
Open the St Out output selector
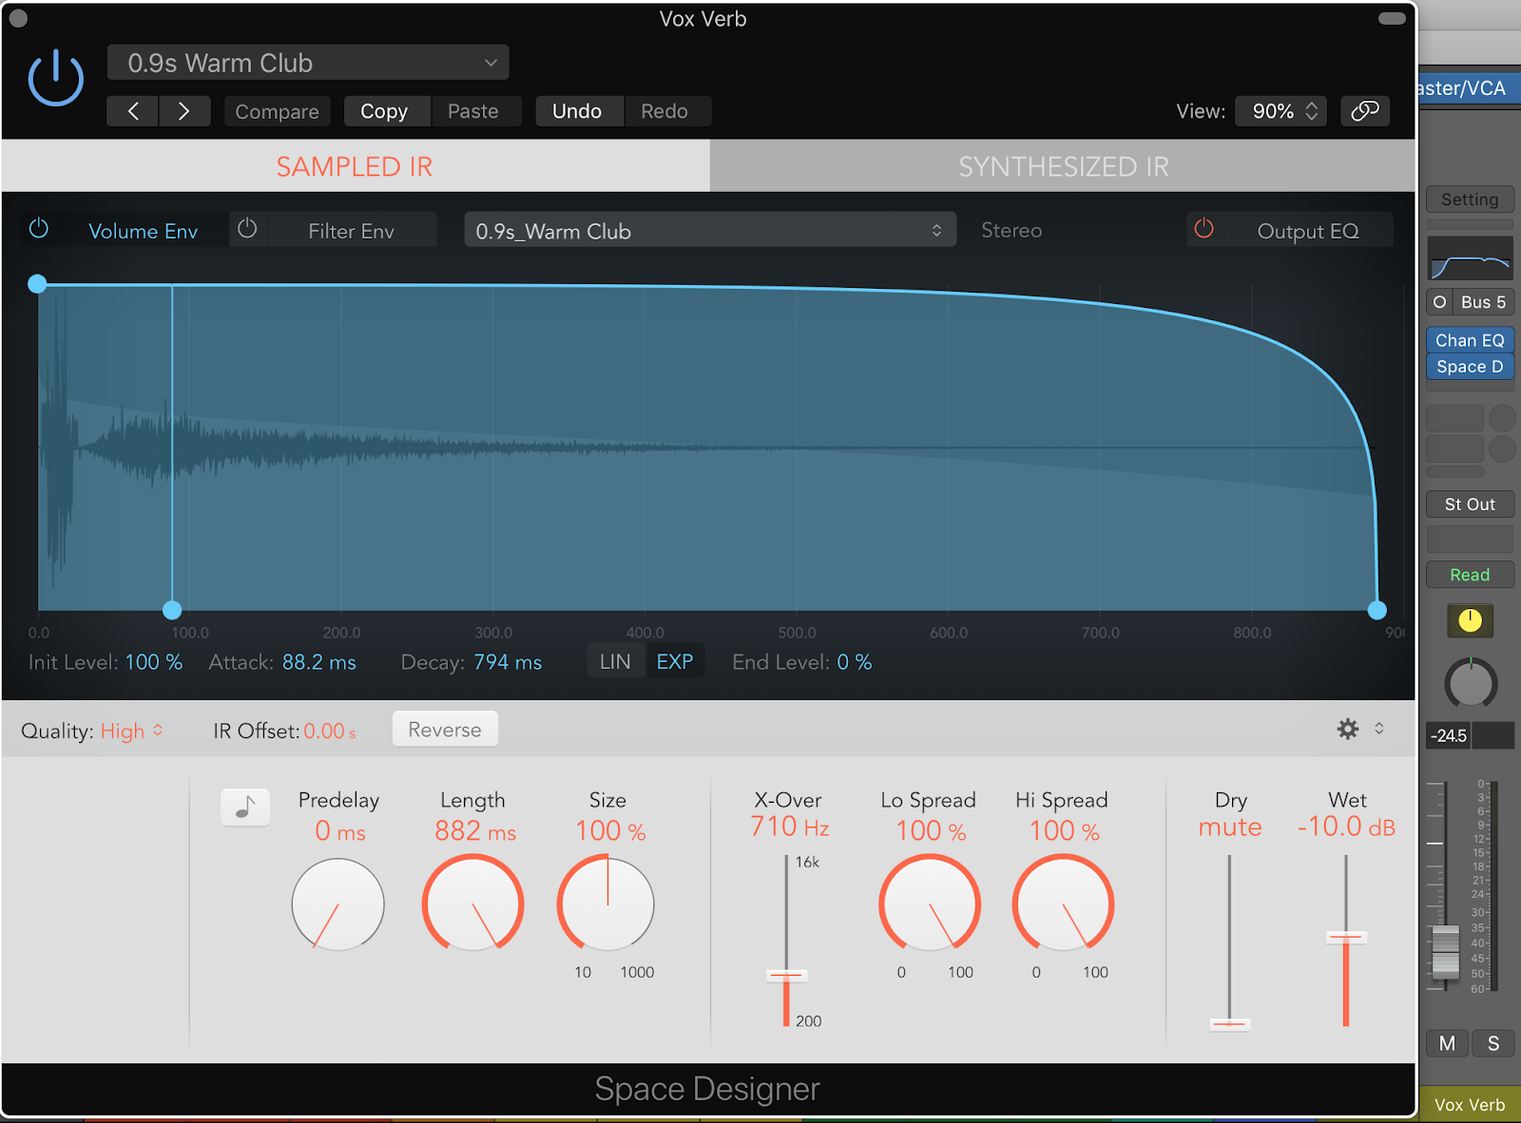[1470, 504]
